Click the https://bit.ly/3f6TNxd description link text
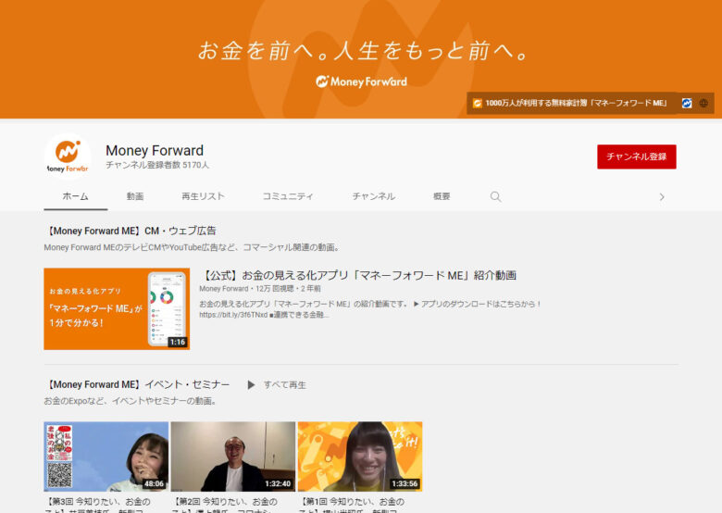Viewport: 722px width, 513px height. pos(233,315)
